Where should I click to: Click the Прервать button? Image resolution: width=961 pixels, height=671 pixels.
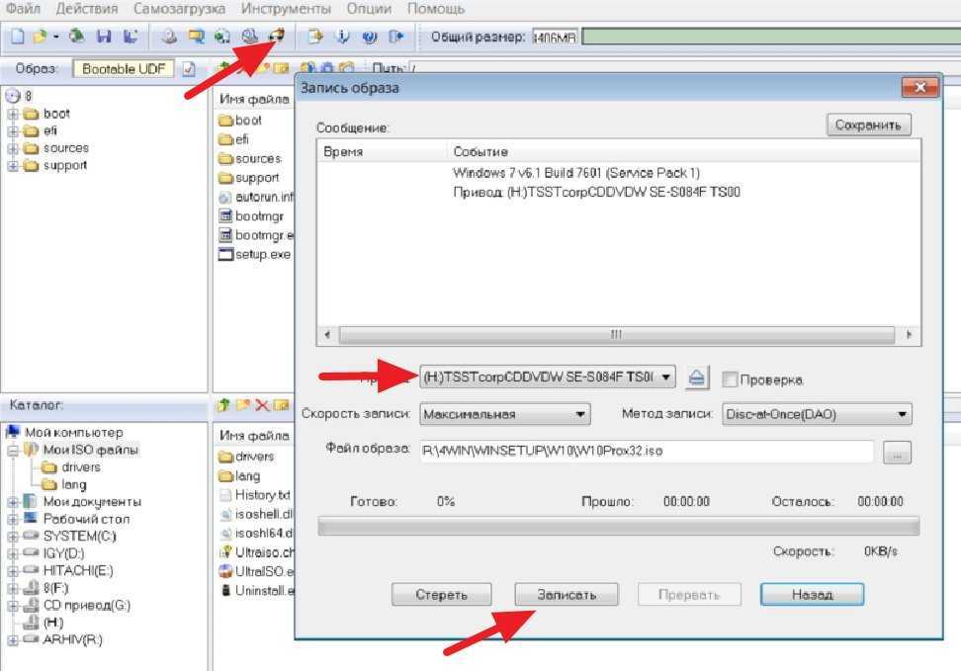pyautogui.click(x=689, y=594)
